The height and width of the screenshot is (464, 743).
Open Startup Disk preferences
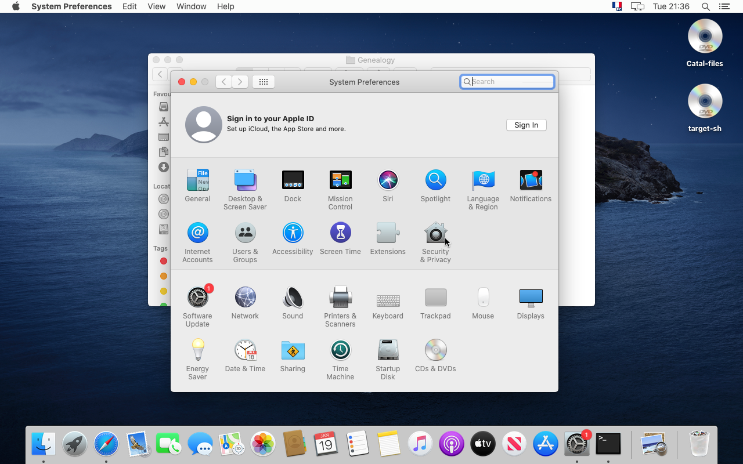[388, 360]
